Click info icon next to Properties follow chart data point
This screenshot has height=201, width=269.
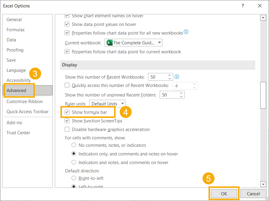[186, 32]
